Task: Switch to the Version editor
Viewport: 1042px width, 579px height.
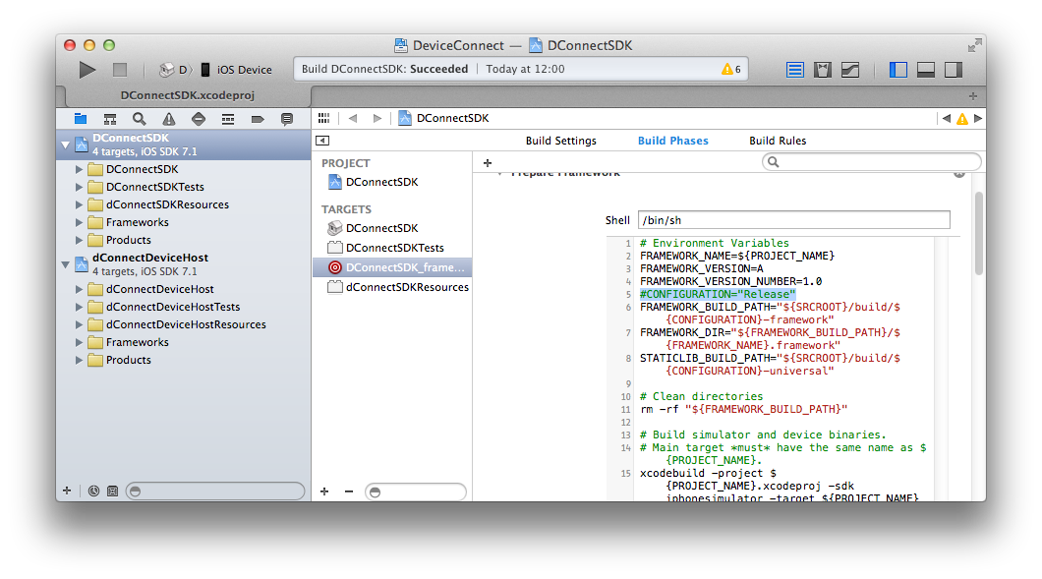Action: click(850, 70)
